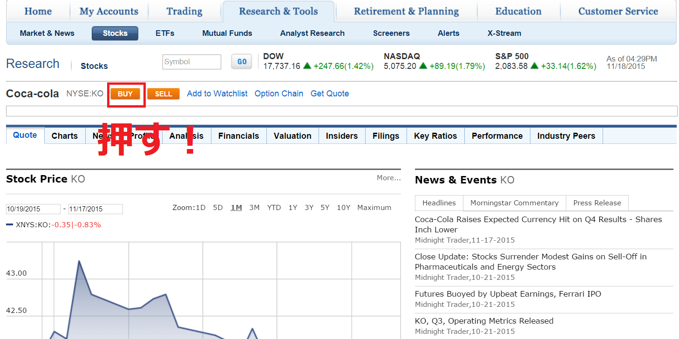Open the Option Chain link

[x=278, y=94]
